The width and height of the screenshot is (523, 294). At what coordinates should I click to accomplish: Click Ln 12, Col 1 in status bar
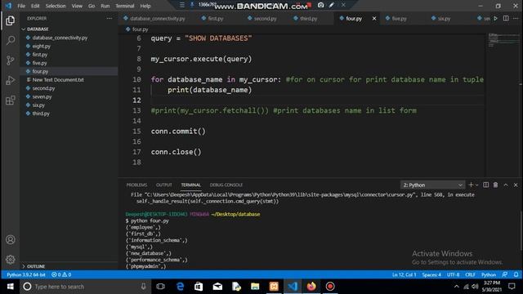404,274
